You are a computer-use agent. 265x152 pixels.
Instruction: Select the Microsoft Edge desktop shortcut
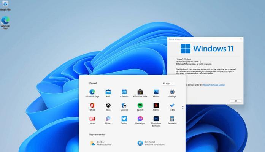[5, 23]
